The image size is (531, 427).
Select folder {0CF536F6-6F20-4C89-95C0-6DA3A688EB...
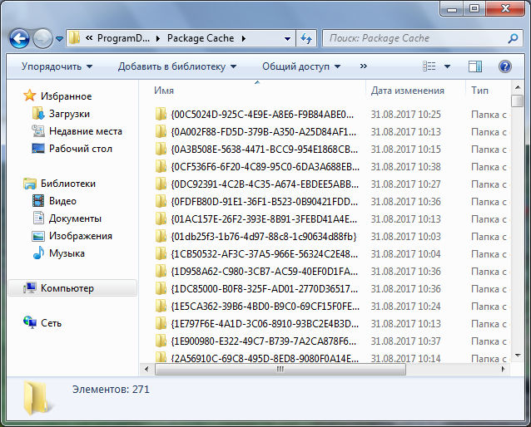pyautogui.click(x=265, y=167)
